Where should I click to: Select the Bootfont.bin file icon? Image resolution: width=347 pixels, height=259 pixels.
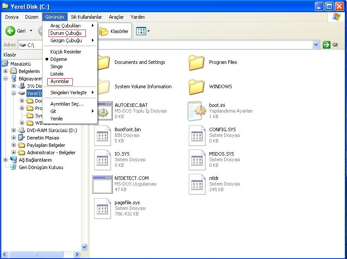click(x=102, y=135)
